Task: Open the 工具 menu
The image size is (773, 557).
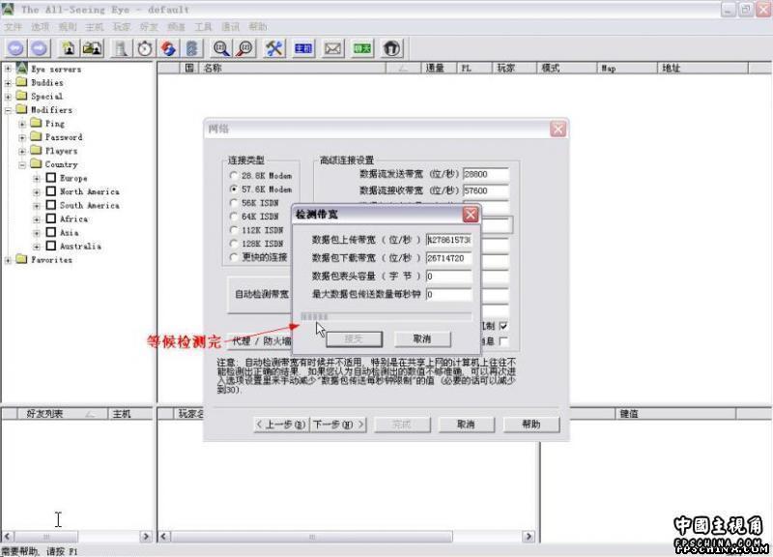Action: coord(203,27)
